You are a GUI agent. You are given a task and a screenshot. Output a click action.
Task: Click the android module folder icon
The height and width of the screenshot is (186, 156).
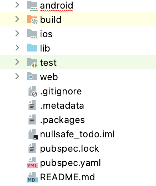32,6
